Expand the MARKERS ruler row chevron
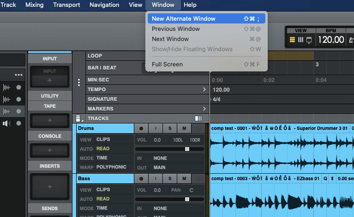The height and width of the screenshot is (217, 354). 204,109
